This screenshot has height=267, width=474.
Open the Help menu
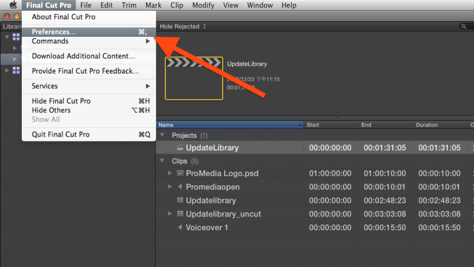click(289, 5)
